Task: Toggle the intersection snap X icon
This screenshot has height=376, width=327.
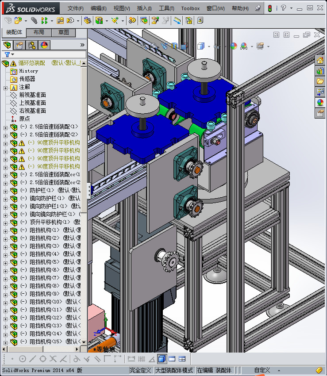Action: click(x=53, y=359)
